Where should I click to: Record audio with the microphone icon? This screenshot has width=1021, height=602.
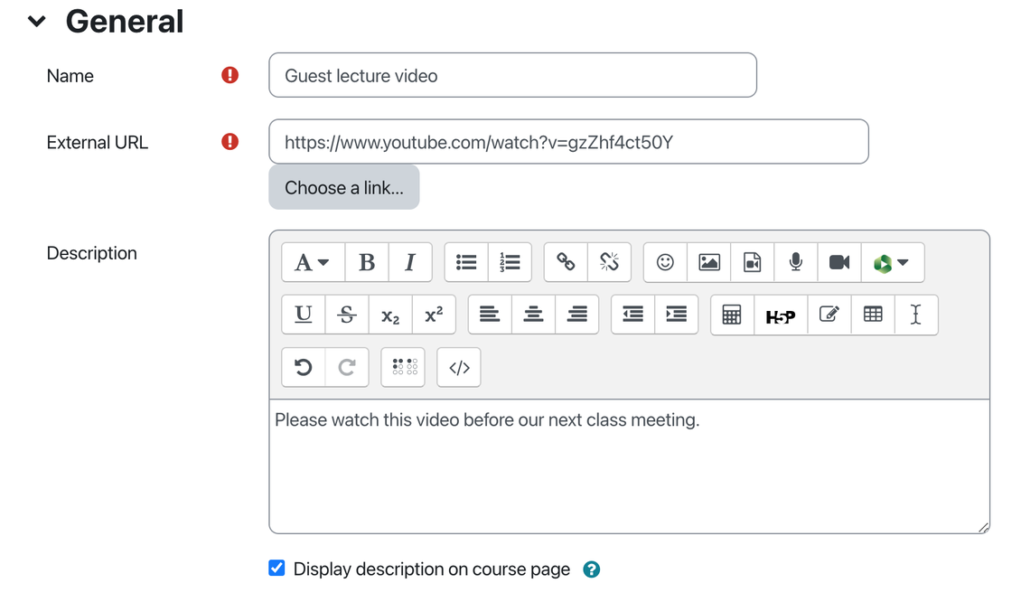tap(796, 262)
